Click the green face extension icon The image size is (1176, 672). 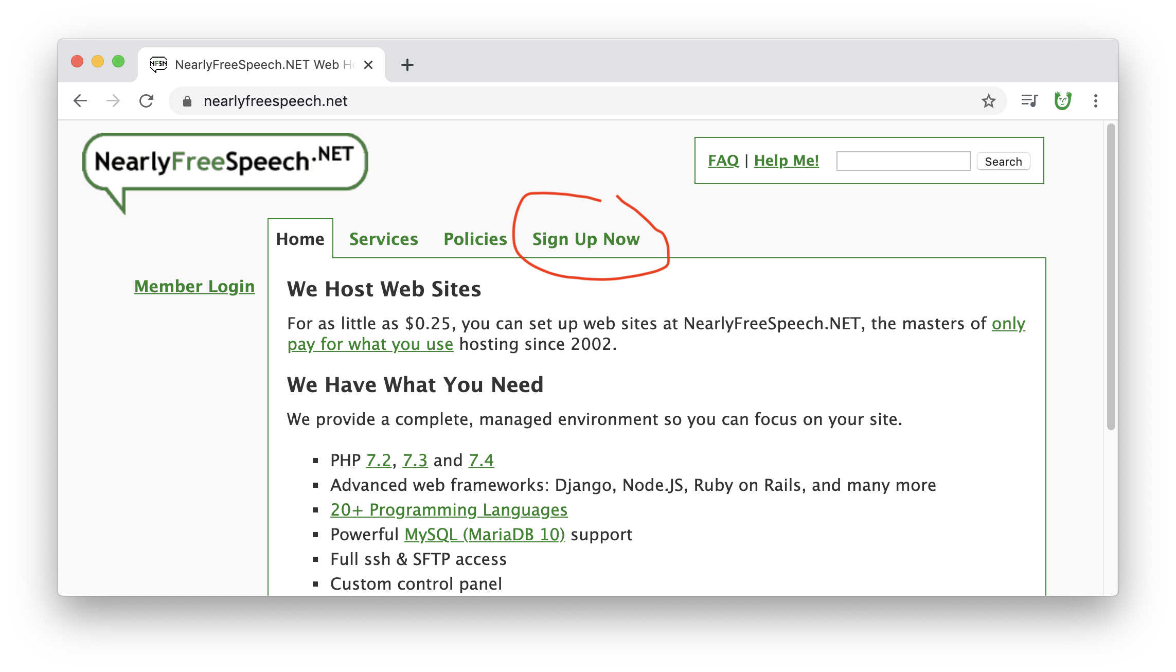(x=1062, y=101)
